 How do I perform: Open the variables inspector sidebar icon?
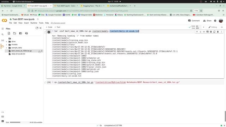coord(2,40)
